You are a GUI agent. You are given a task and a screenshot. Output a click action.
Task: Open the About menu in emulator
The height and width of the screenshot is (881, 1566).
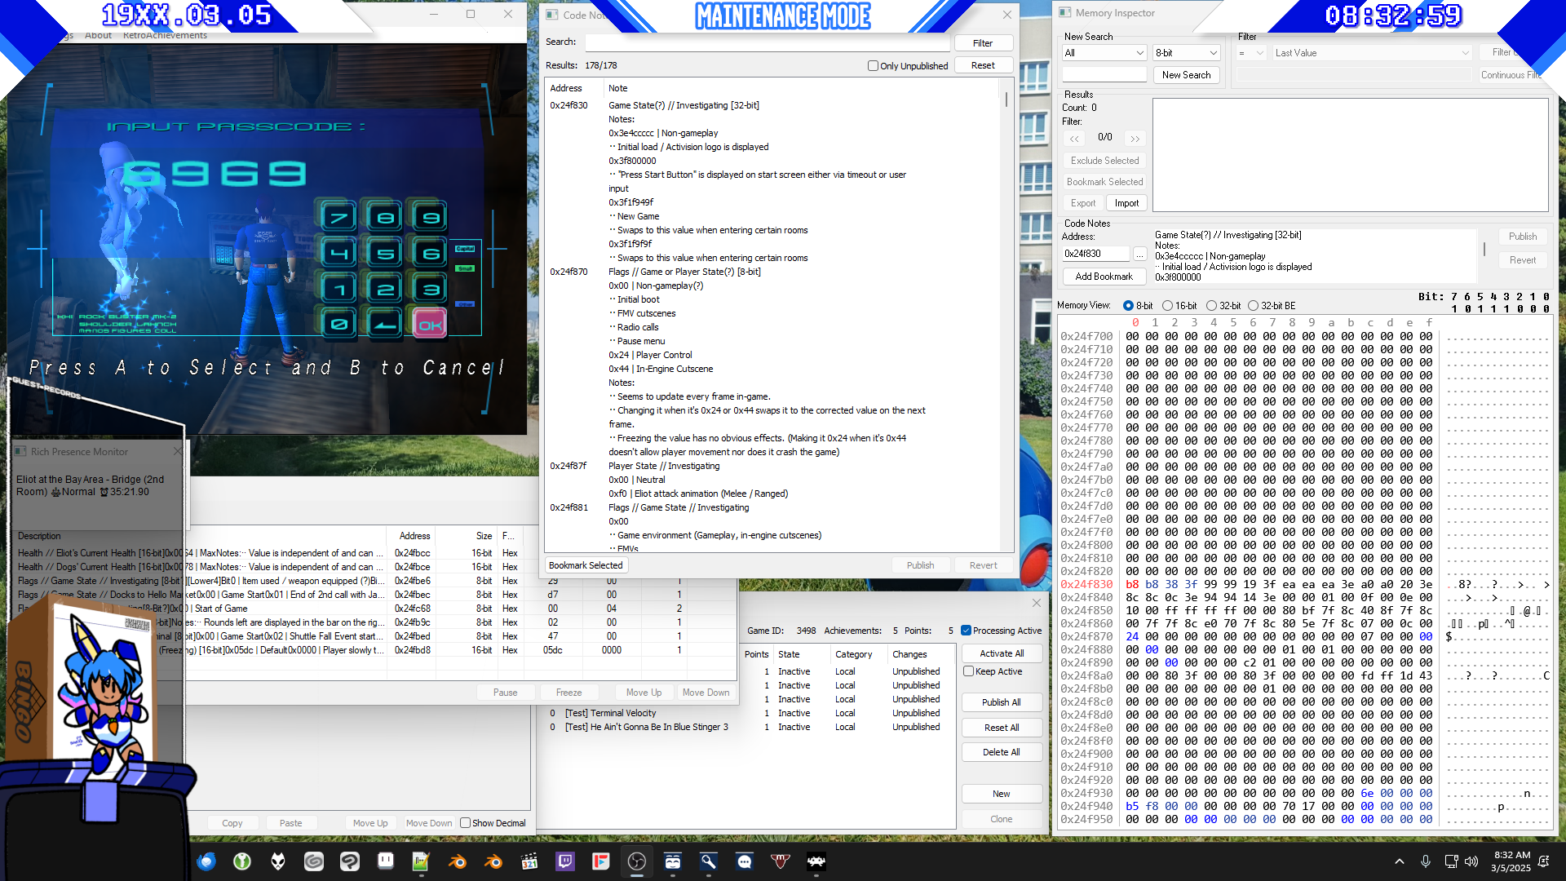pos(98,35)
